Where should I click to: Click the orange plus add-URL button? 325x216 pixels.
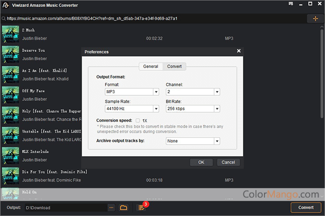click(x=314, y=18)
